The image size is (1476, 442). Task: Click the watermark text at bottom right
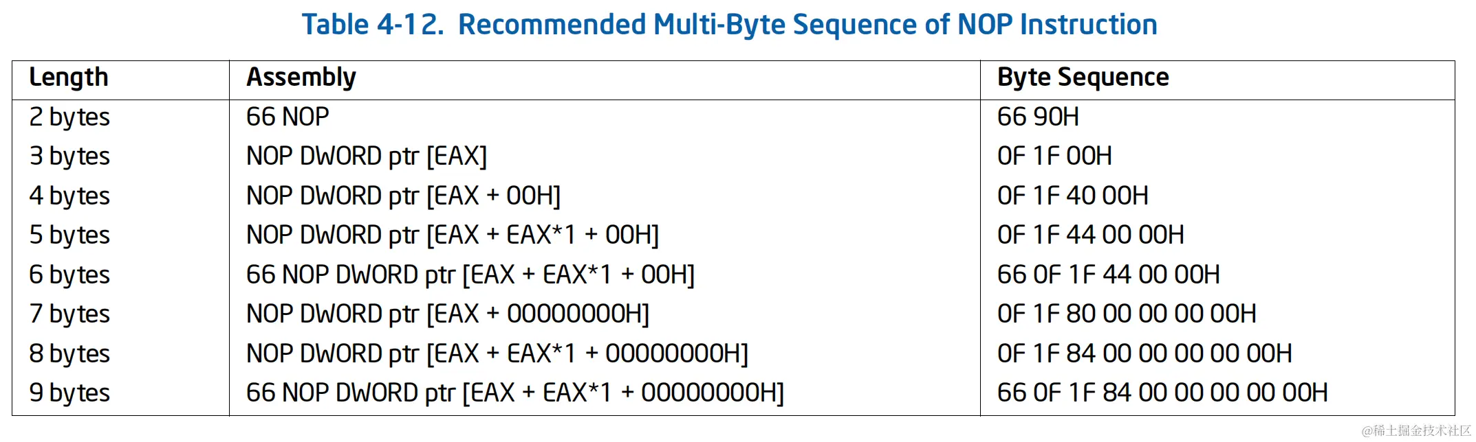click(x=1416, y=430)
